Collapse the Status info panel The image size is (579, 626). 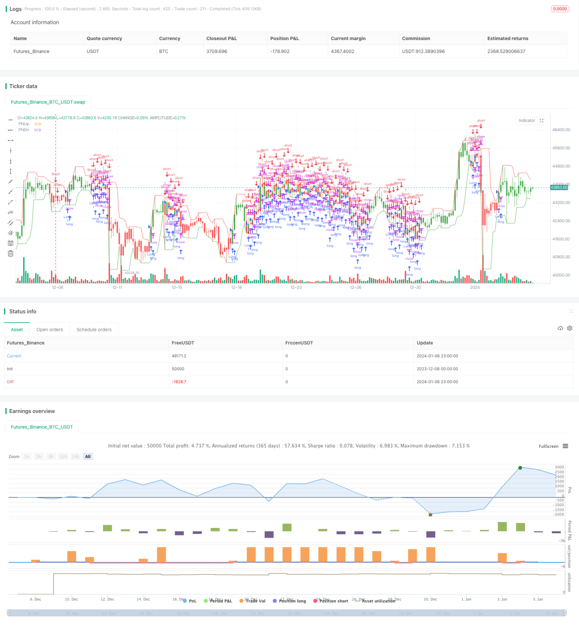click(x=571, y=311)
